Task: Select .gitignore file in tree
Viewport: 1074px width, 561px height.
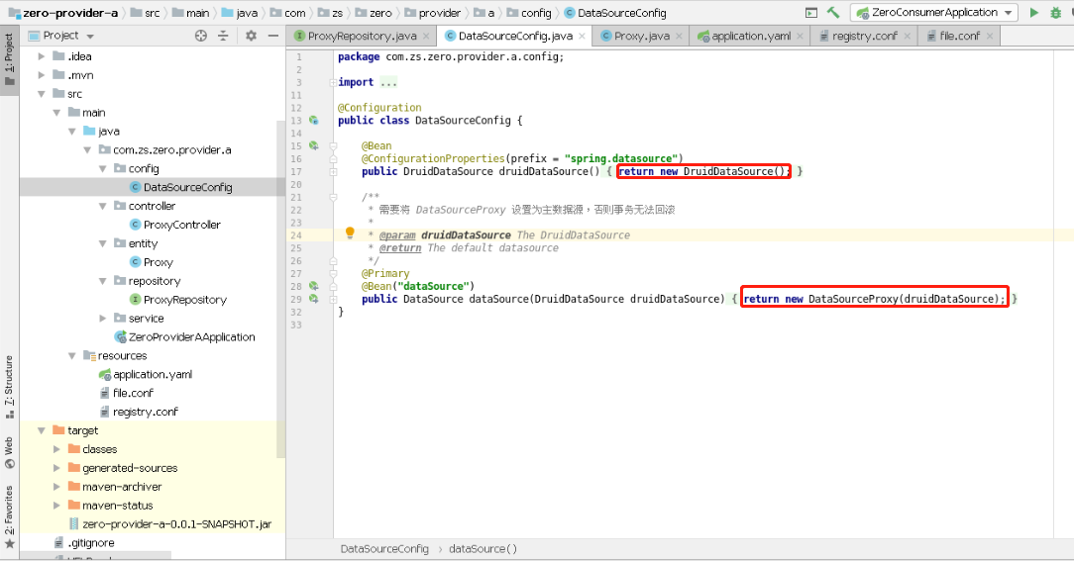Action: point(83,542)
